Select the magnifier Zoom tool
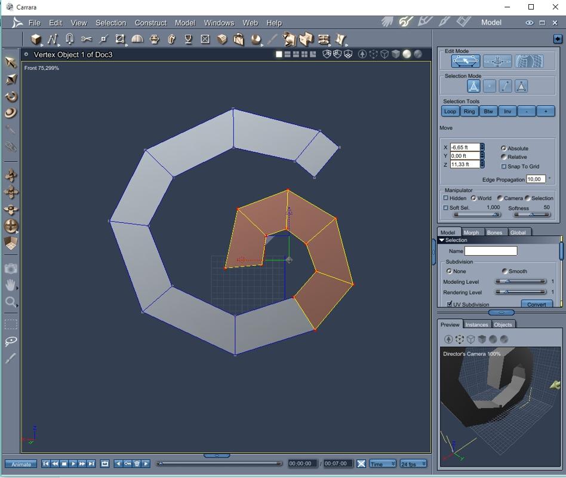This screenshot has width=566, height=478. pyautogui.click(x=11, y=302)
